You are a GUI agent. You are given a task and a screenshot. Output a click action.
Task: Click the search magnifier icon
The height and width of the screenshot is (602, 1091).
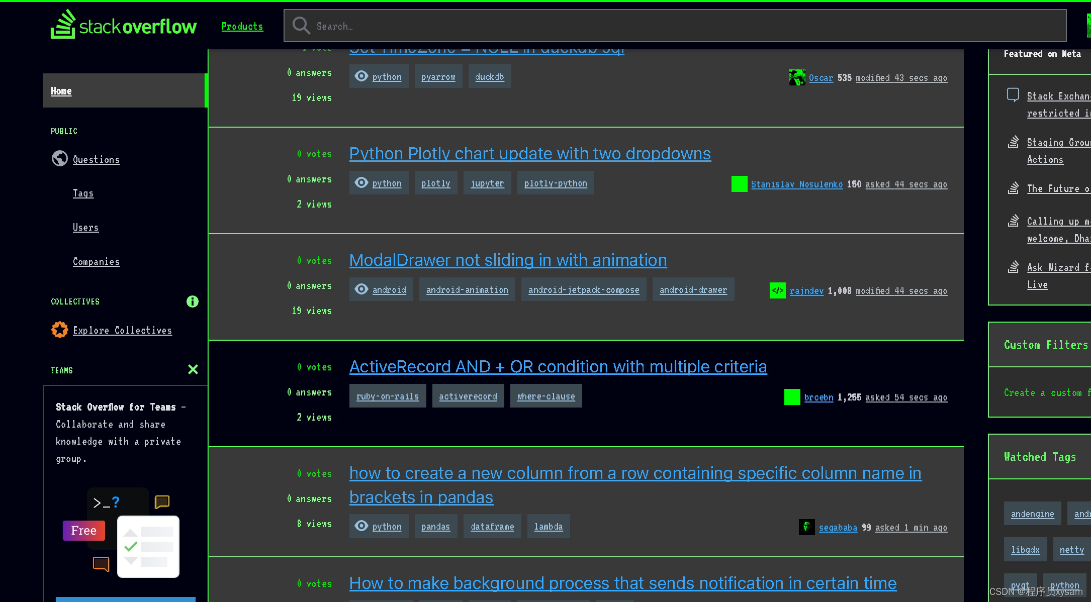300,25
